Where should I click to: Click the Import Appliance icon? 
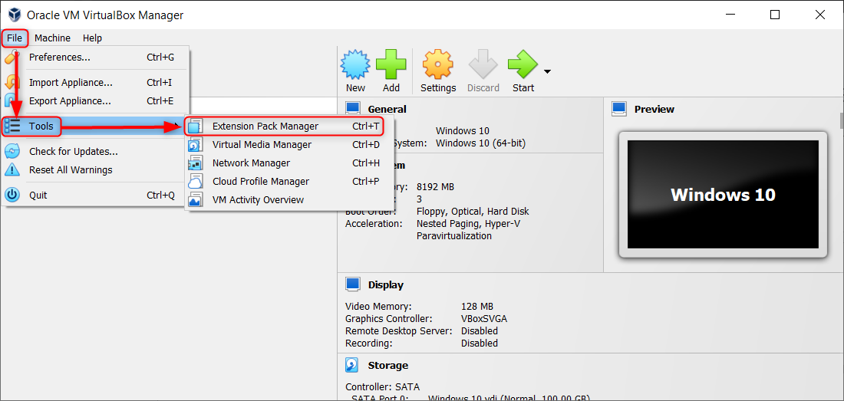coord(12,83)
